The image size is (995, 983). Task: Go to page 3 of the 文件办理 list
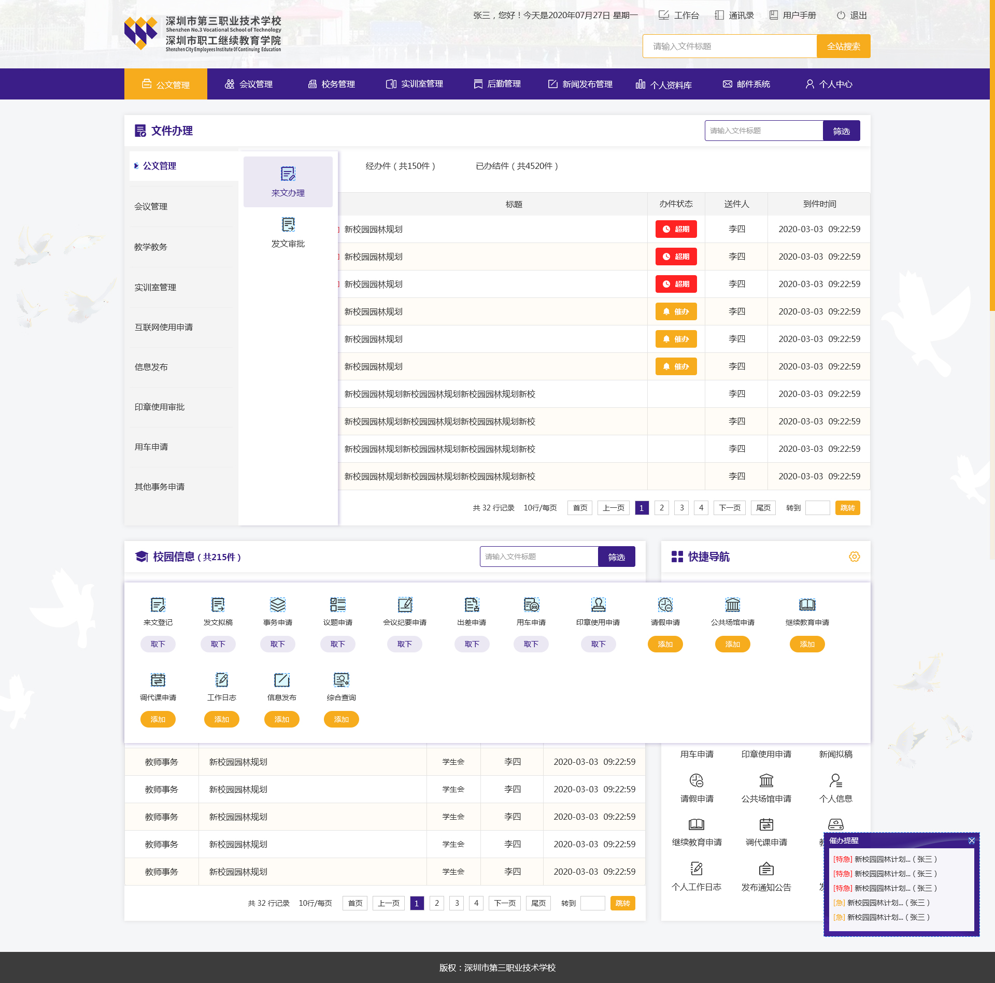coord(681,508)
